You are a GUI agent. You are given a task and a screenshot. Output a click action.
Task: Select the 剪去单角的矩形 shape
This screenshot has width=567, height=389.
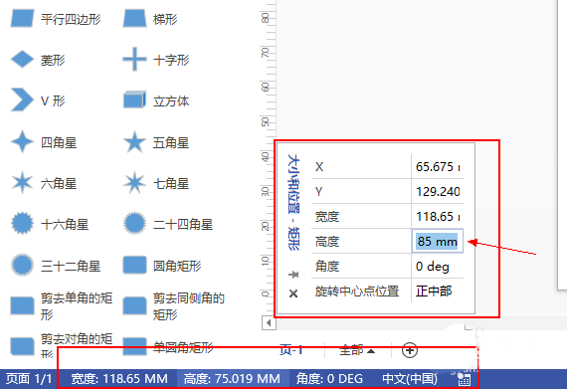click(62, 306)
